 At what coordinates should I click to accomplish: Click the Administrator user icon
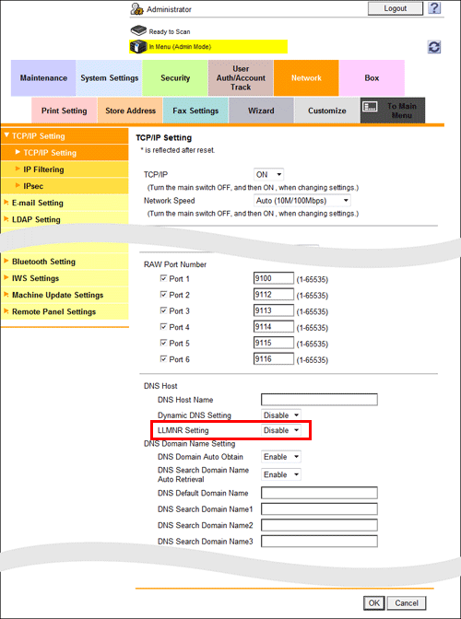[x=137, y=9]
